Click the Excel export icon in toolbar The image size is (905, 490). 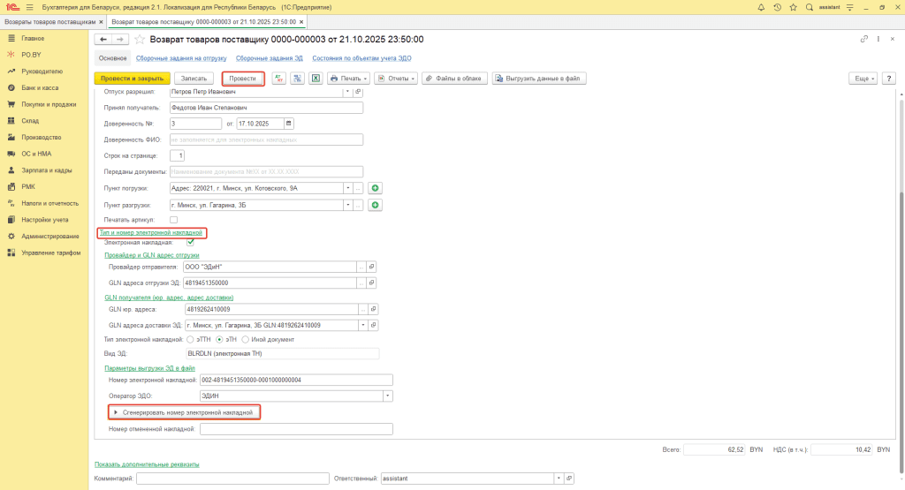coord(315,79)
